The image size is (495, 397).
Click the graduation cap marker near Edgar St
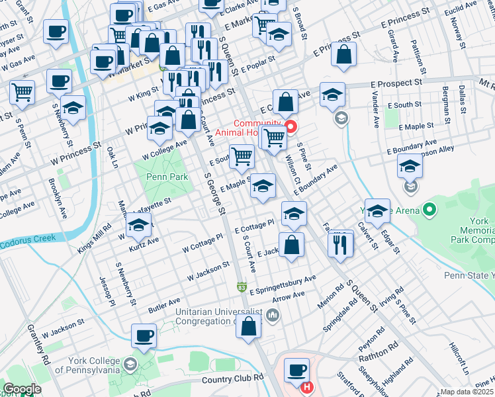pyautogui.click(x=377, y=213)
